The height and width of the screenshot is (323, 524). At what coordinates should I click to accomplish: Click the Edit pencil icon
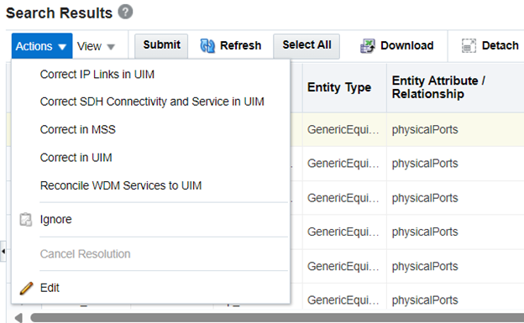26,289
